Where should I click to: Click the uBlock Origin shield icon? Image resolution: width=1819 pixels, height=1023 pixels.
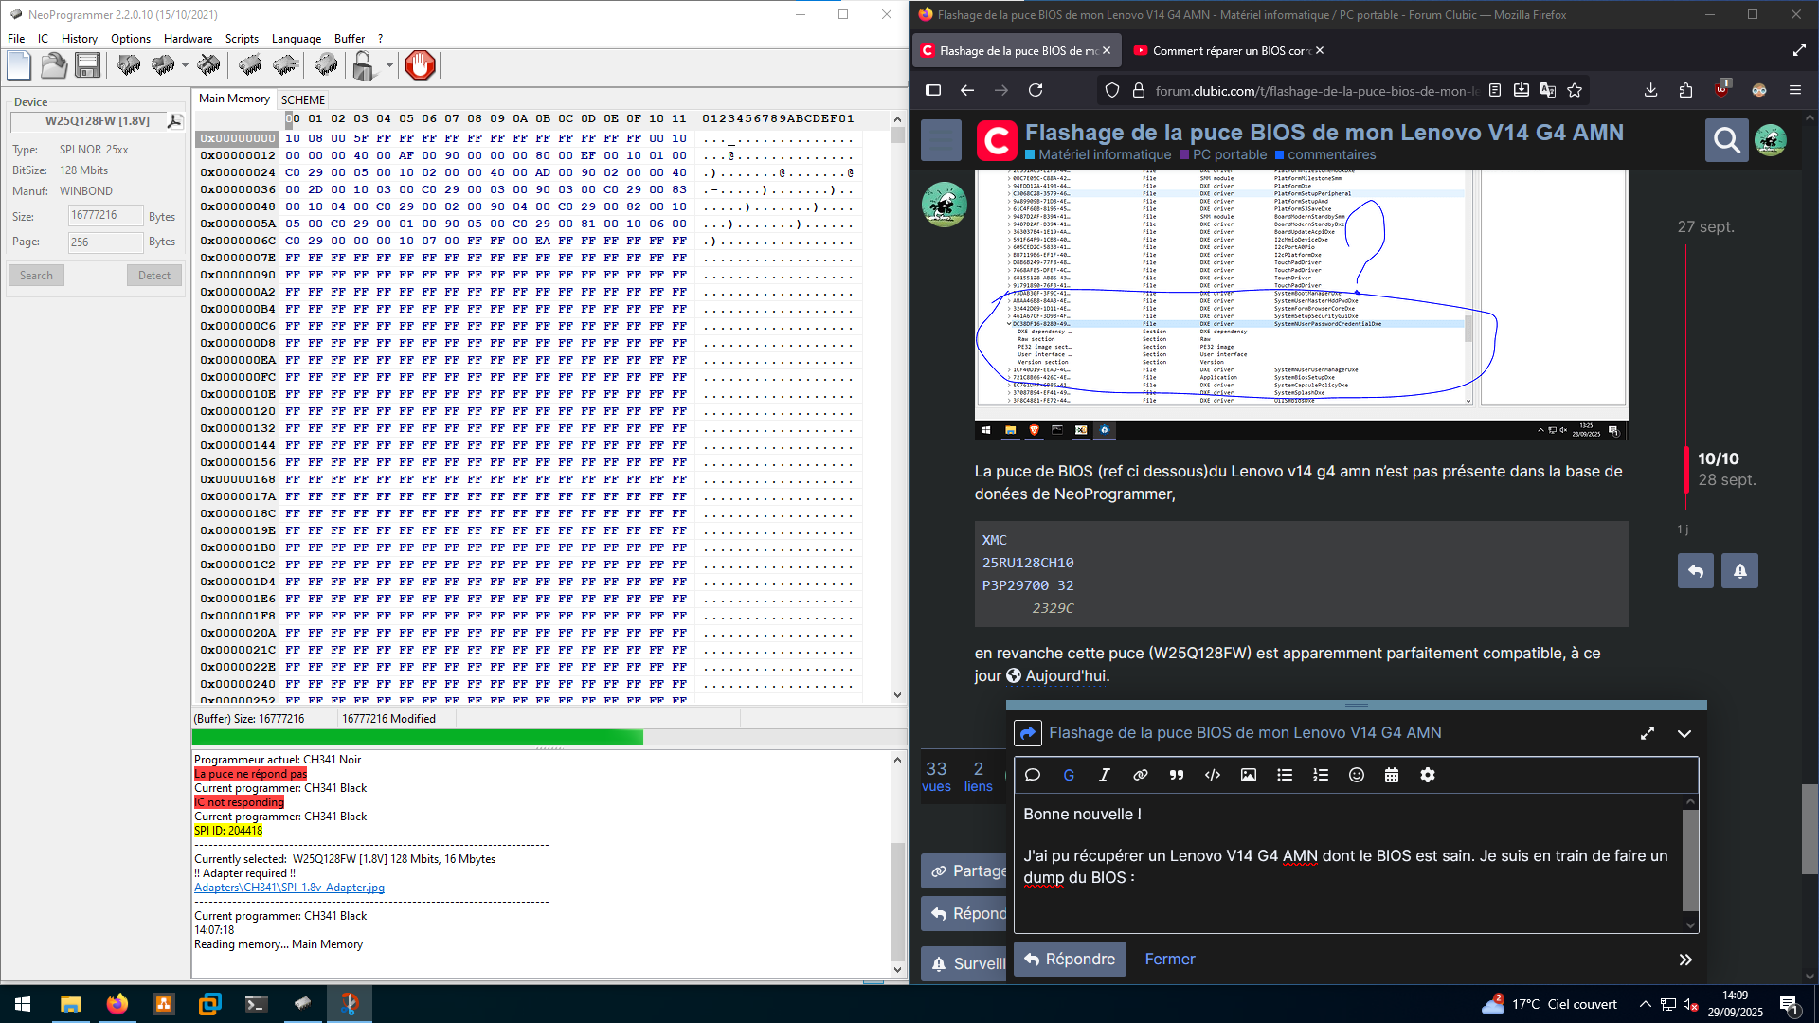tap(1722, 89)
